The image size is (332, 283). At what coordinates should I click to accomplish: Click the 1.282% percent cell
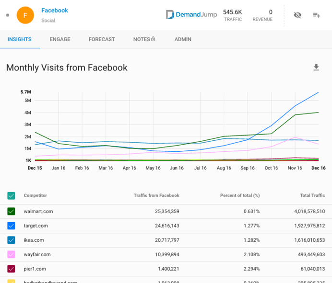251,240
